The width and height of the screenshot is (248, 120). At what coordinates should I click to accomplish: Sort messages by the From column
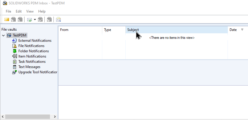coord(80,30)
